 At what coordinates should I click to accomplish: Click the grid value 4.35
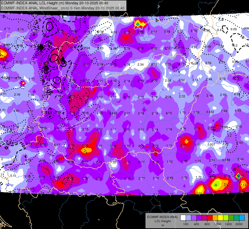pyautogui.click(x=99, y=113)
